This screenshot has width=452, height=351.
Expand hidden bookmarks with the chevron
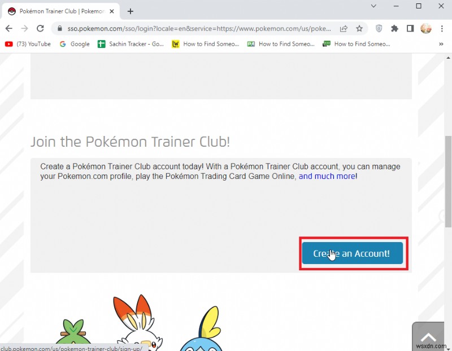click(442, 44)
